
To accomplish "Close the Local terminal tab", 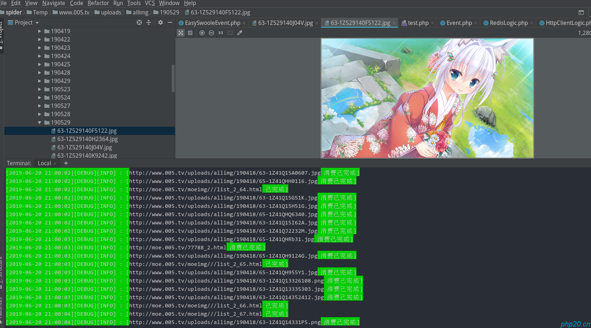I will pos(55,163).
